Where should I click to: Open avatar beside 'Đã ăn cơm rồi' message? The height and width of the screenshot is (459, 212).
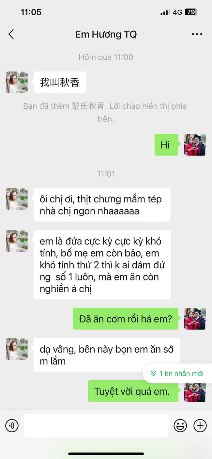click(x=195, y=319)
